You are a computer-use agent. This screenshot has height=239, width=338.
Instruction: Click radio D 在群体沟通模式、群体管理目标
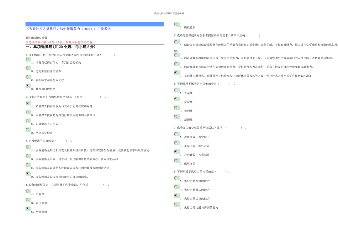[176, 73]
